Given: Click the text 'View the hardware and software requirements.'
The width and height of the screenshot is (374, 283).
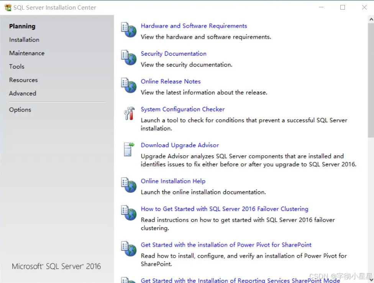Looking at the screenshot, I should click(x=206, y=37).
